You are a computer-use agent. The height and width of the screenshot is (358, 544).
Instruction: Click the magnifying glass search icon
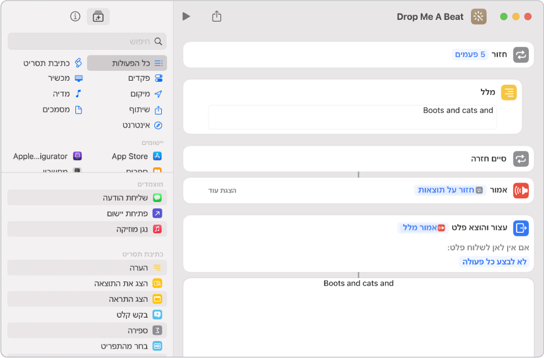tap(158, 42)
